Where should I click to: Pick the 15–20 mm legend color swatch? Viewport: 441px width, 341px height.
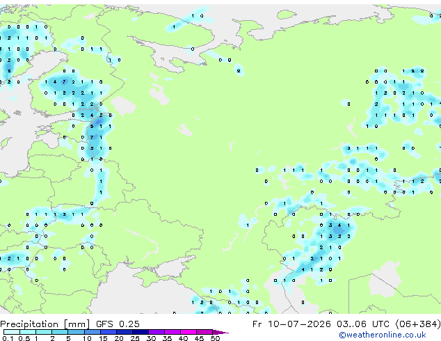coord(108,332)
